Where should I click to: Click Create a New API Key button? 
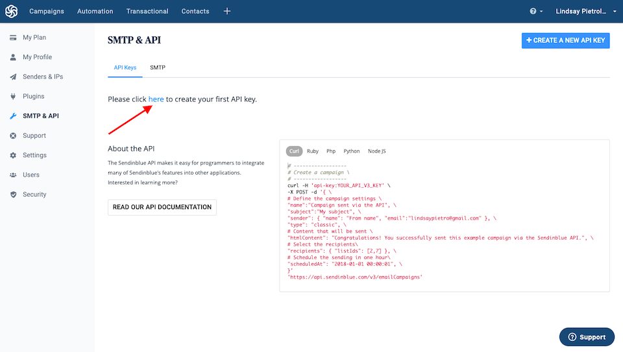click(x=565, y=40)
